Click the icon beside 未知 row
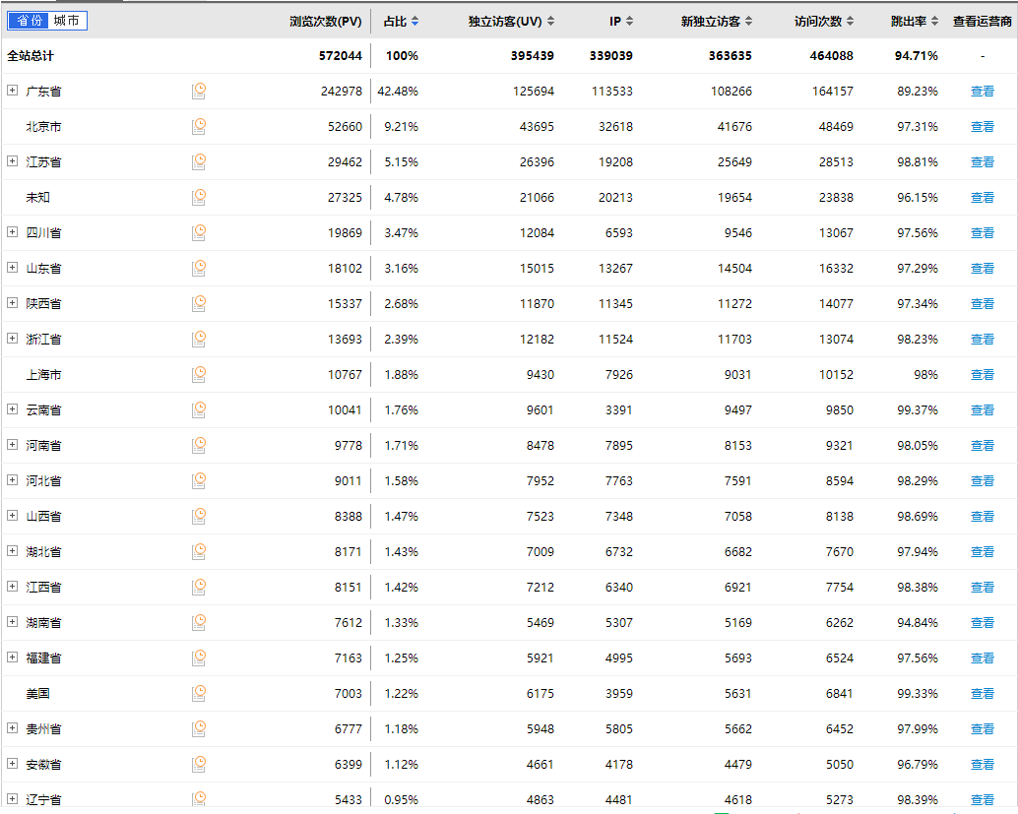This screenshot has height=814, width=1018. click(x=199, y=197)
